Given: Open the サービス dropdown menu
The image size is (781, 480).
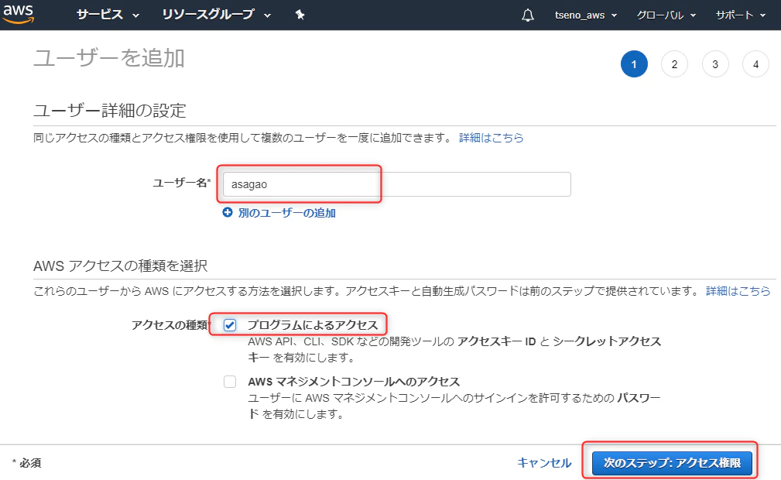Looking at the screenshot, I should coord(108,15).
